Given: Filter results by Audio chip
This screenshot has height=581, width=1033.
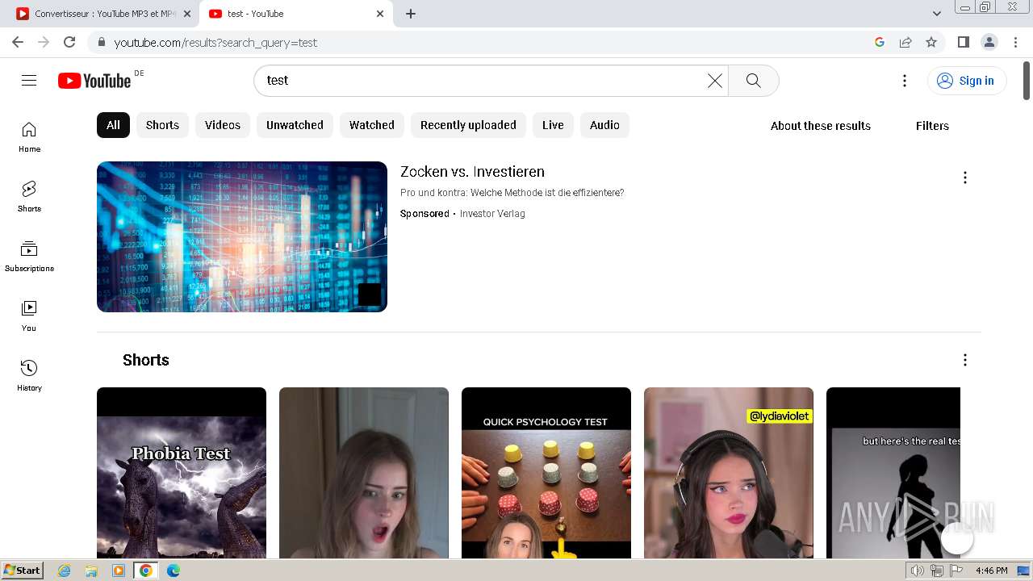Looking at the screenshot, I should tap(604, 125).
